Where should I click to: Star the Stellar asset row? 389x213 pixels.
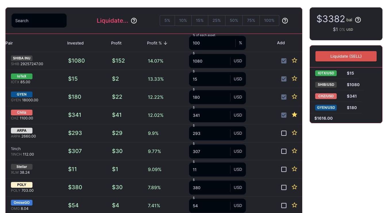(294, 169)
